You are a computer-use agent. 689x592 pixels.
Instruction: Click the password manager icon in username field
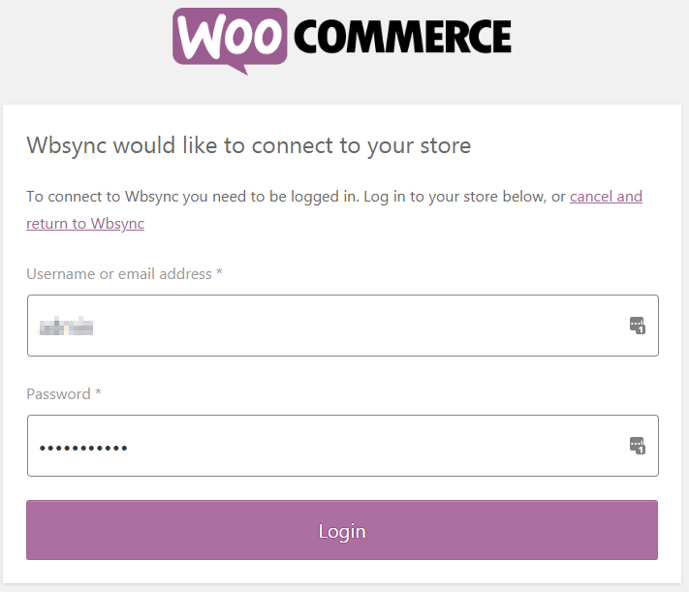click(x=637, y=326)
